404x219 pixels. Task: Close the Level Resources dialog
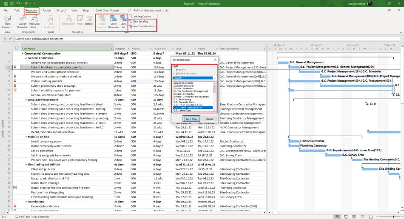coord(215,60)
